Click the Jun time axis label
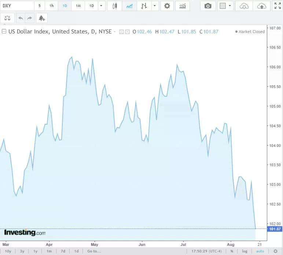This screenshot has width=283, height=255. [142, 244]
